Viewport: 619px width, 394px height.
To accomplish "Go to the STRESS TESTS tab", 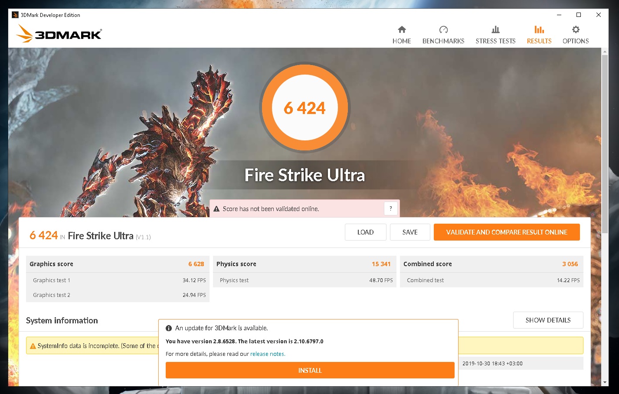I will click(x=495, y=35).
